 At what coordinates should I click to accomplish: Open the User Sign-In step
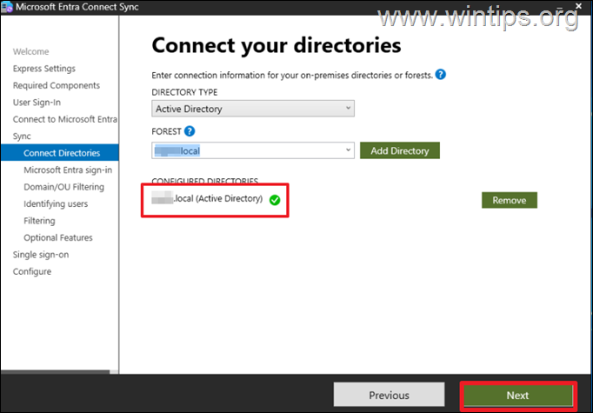point(37,103)
